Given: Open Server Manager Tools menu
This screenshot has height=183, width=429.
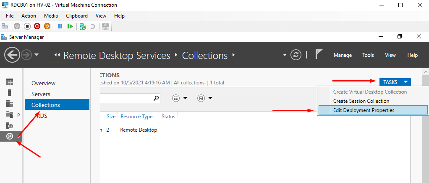Looking at the screenshot, I should pyautogui.click(x=368, y=55).
